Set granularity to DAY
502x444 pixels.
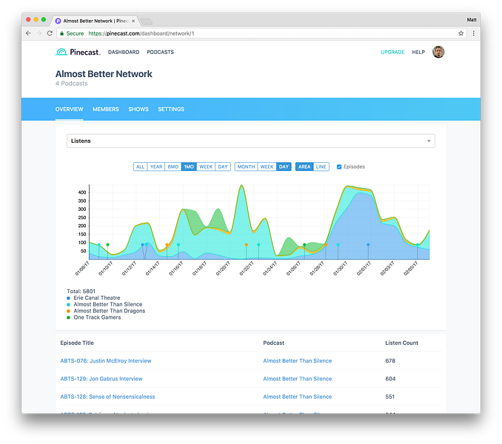coord(284,166)
